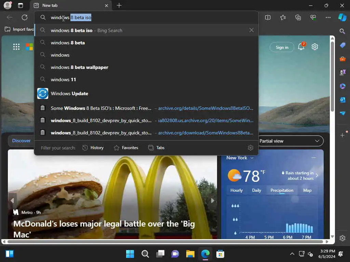Open Microsoft Store from taskbar
The image size is (350, 262).
(220, 254)
